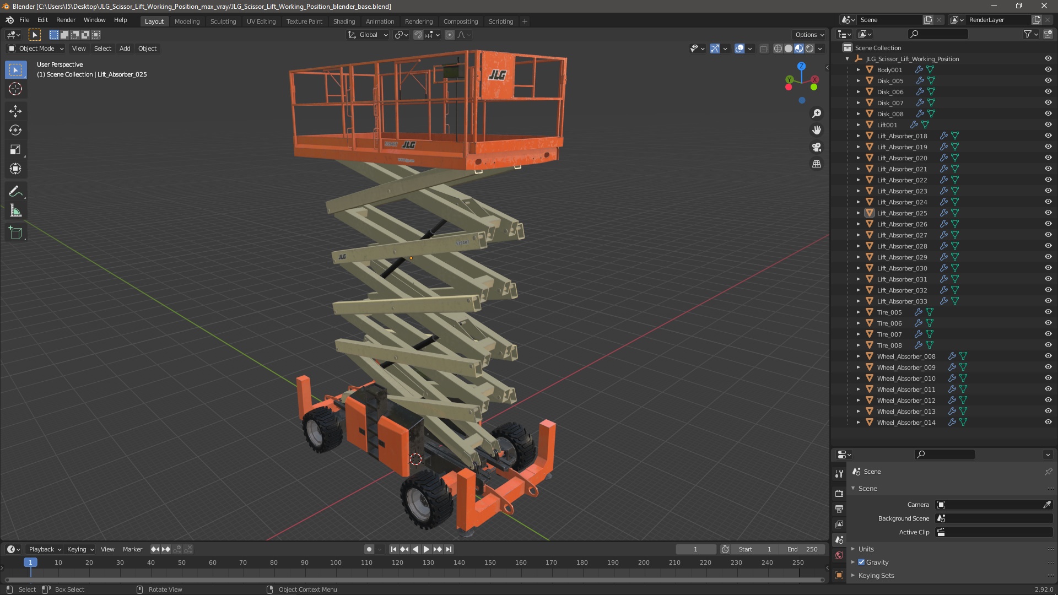Open the Object Mode dropdown
Viewport: 1058px width, 595px height.
tap(36, 48)
